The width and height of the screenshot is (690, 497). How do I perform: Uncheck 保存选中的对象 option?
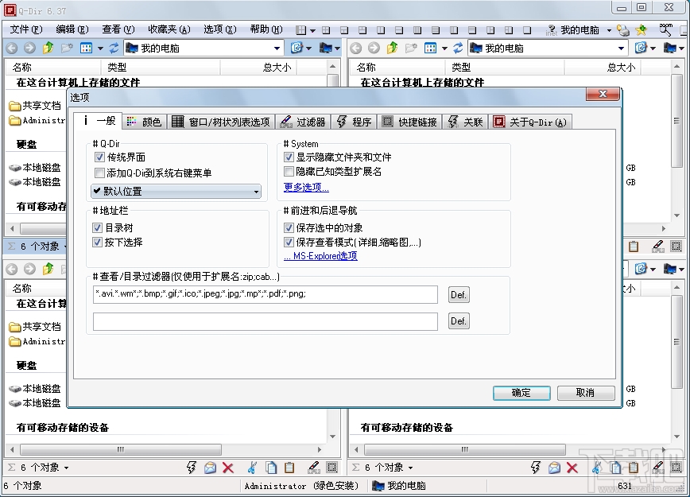click(289, 227)
